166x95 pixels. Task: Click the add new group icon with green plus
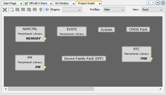click(12, 10)
